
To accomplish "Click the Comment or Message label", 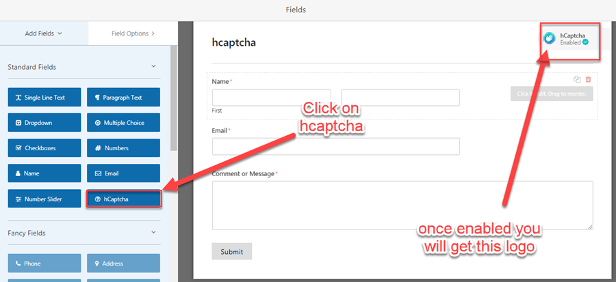I will coord(243,173).
